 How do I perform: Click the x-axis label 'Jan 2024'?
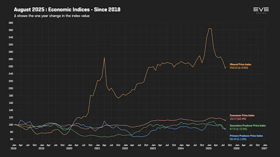pos(181,147)
